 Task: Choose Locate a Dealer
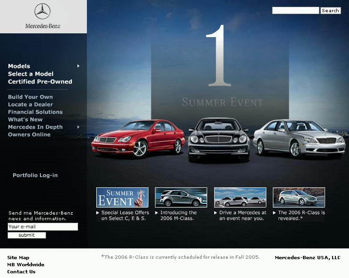click(x=31, y=104)
